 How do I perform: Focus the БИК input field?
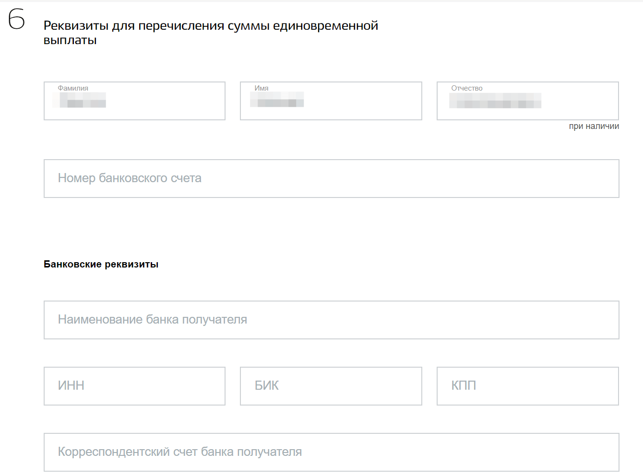click(x=331, y=386)
